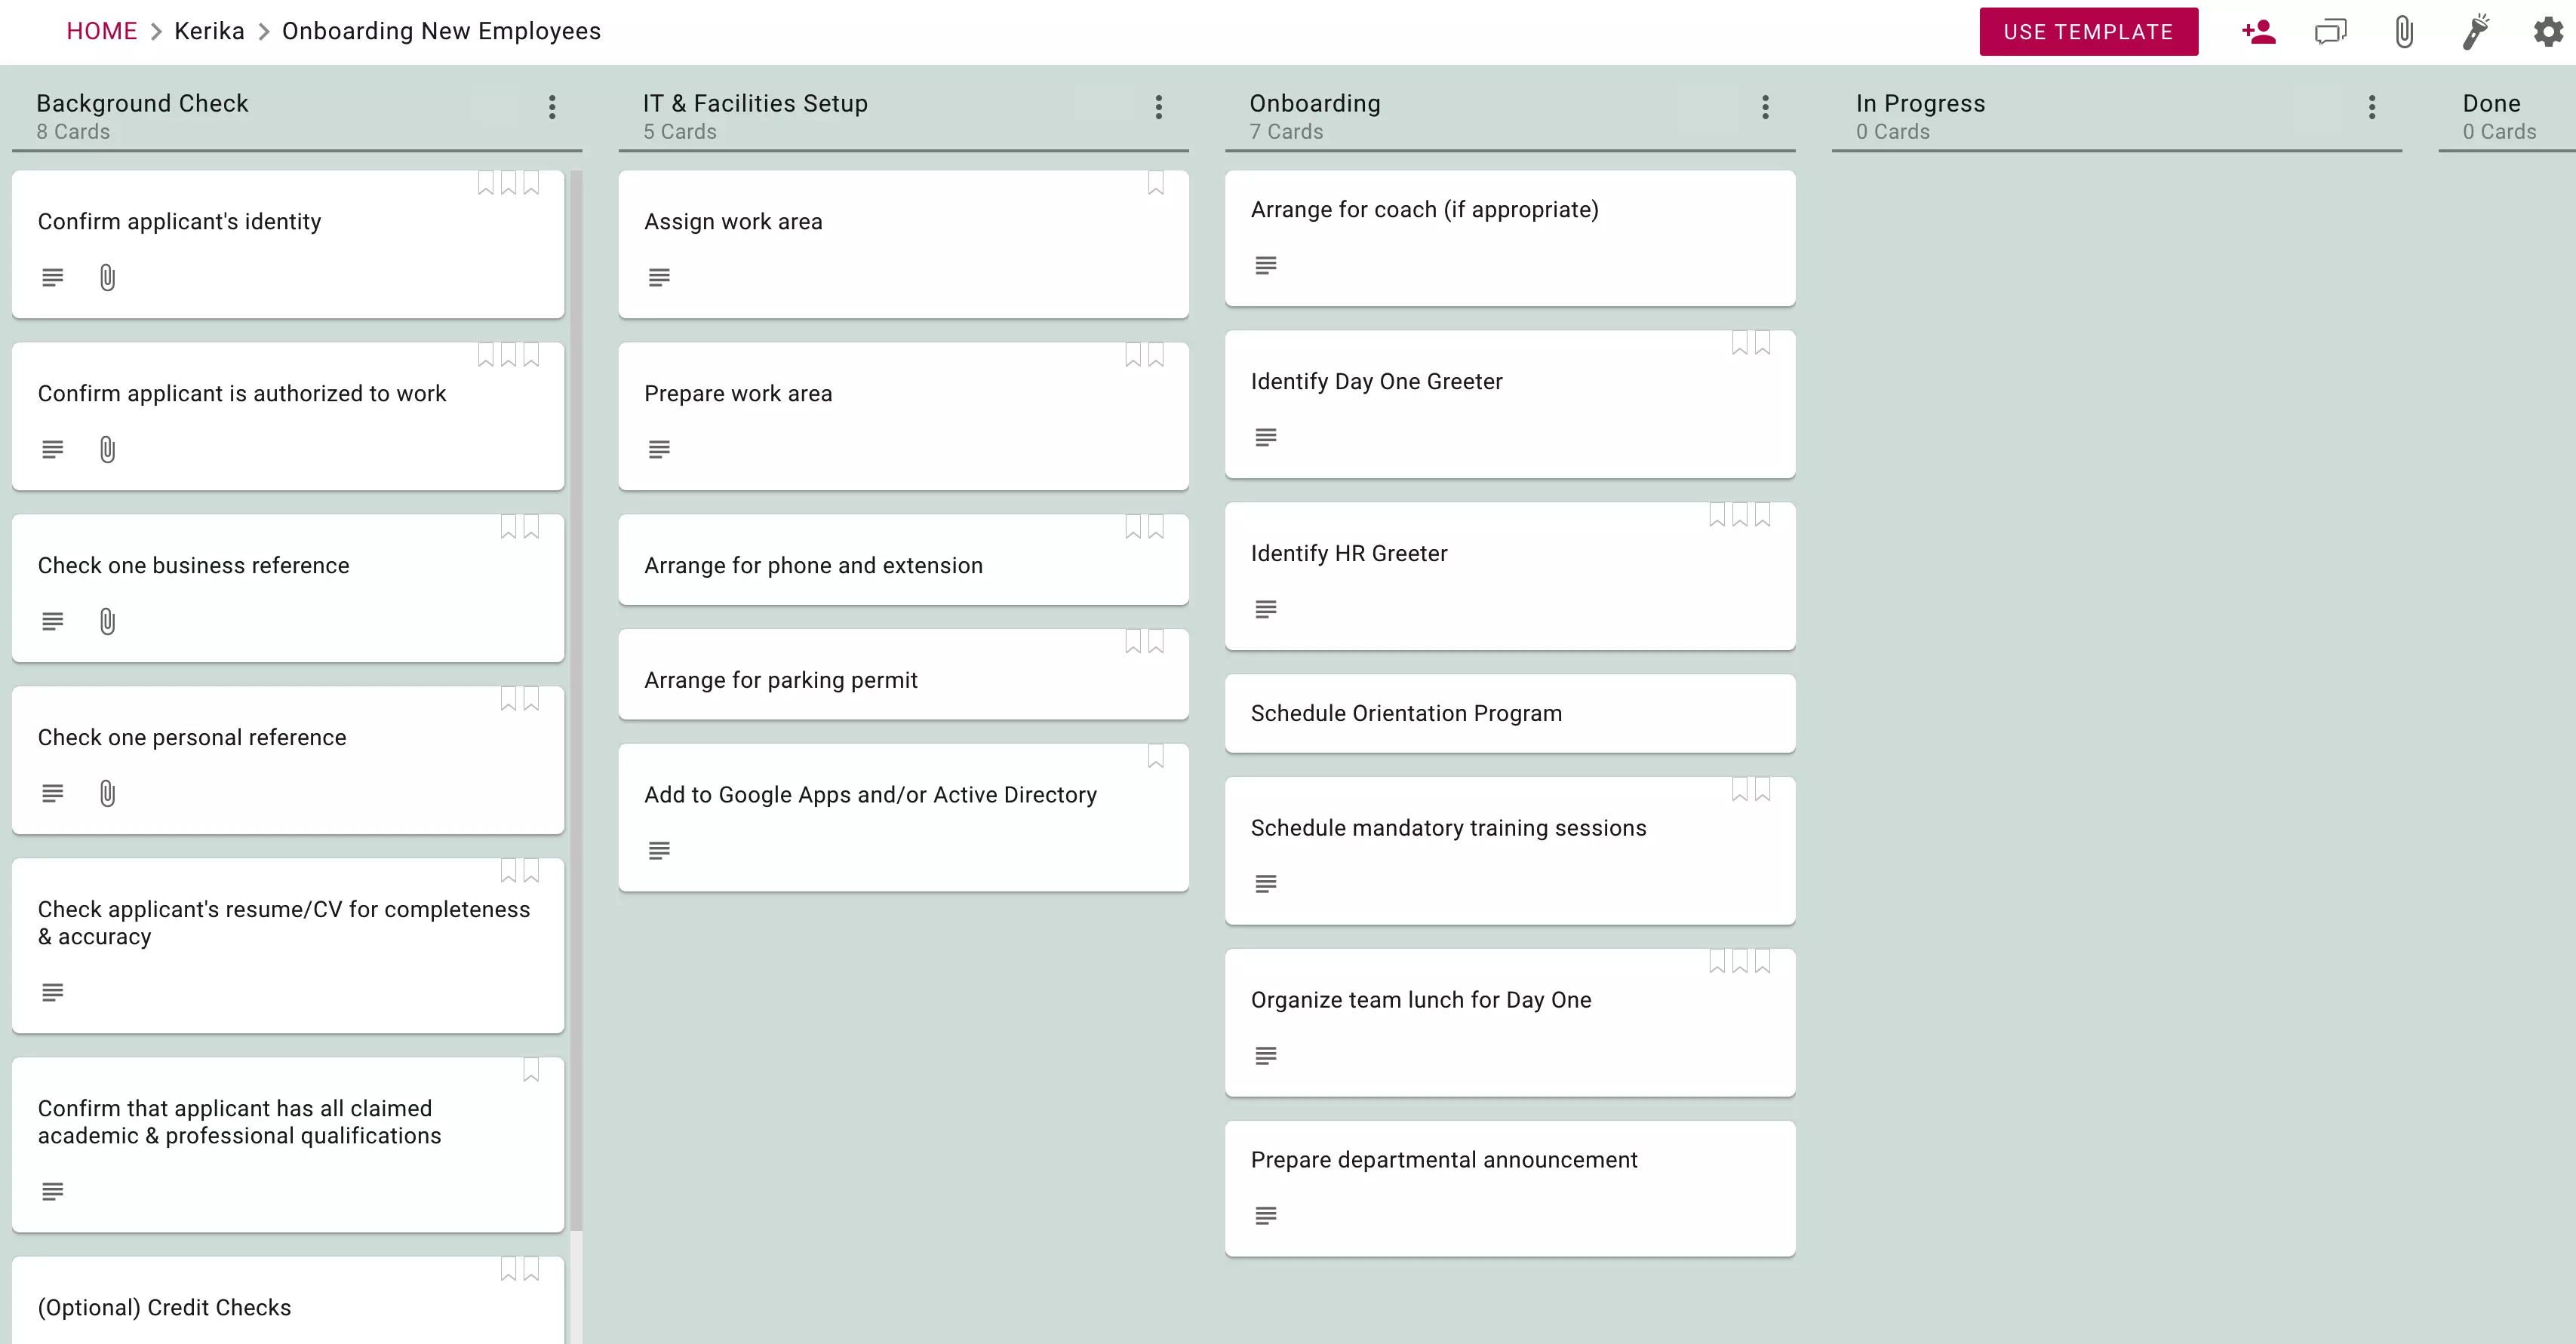The width and height of the screenshot is (2576, 1344).
Task: Click details icon on Assign work area
Action: coord(659,277)
